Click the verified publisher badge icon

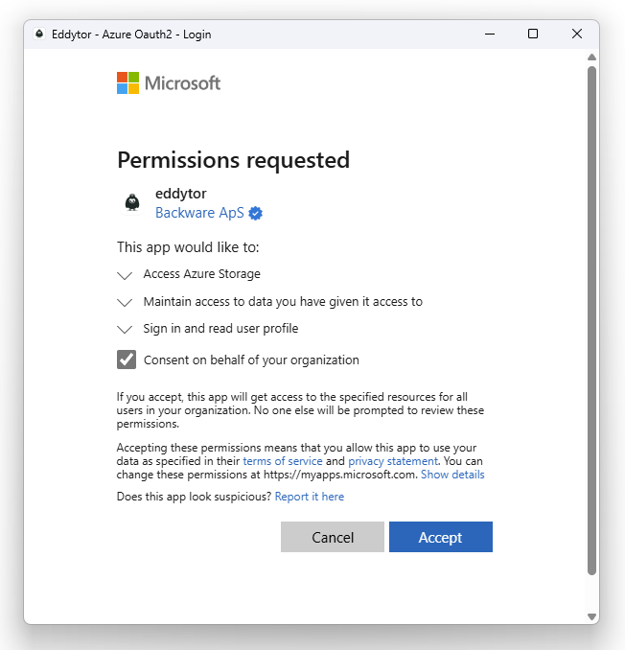coord(255,213)
